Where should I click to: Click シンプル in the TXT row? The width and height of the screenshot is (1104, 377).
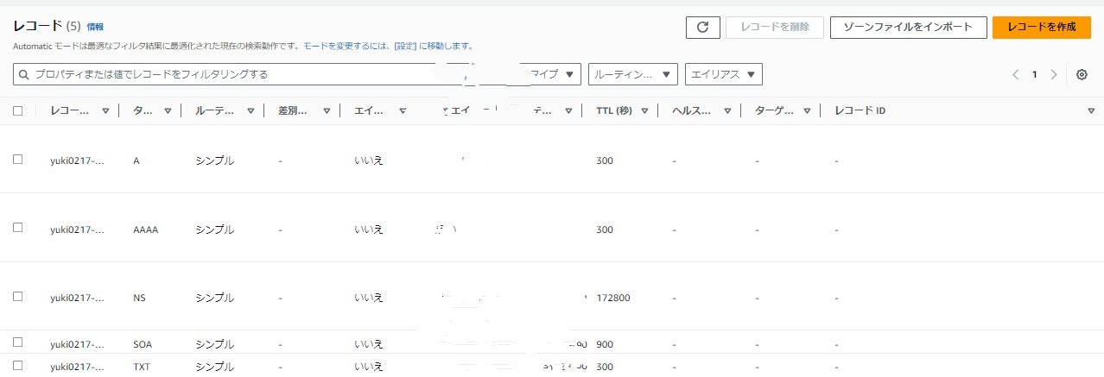(214, 367)
